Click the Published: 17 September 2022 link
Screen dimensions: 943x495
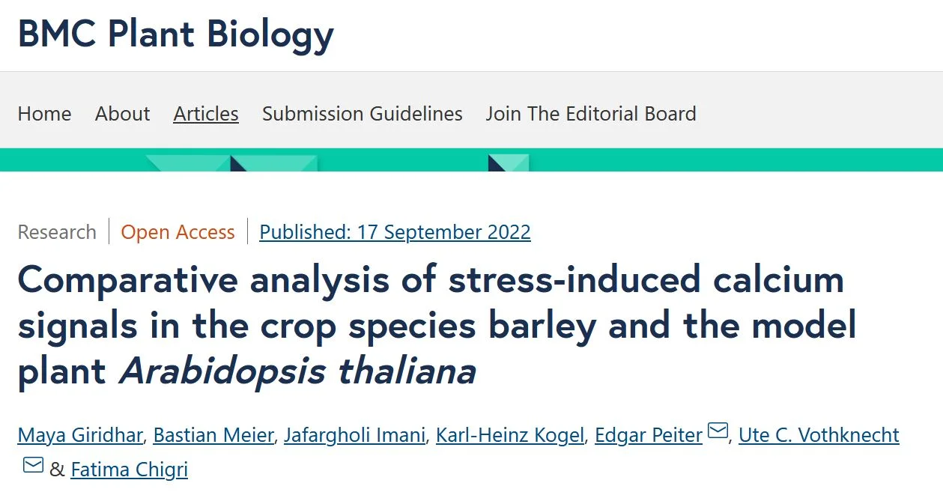[x=395, y=232]
